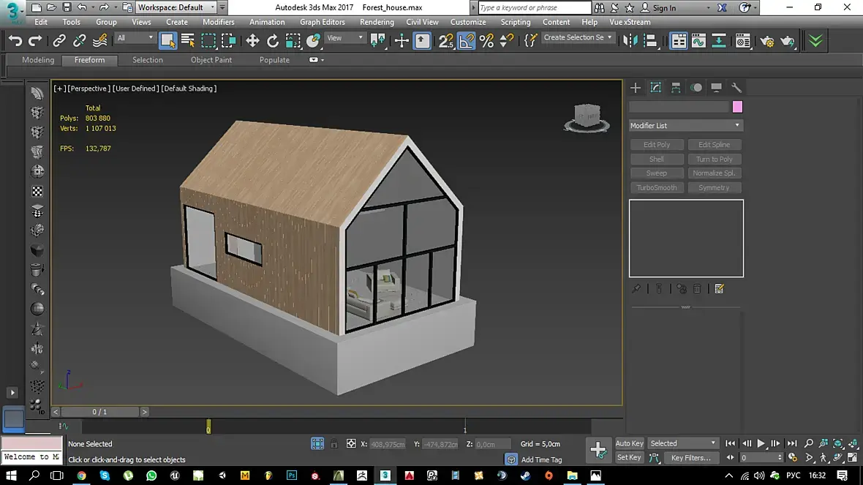This screenshot has width=863, height=485.
Task: Switch to the Object Paint ribbon tab
Action: click(211, 60)
